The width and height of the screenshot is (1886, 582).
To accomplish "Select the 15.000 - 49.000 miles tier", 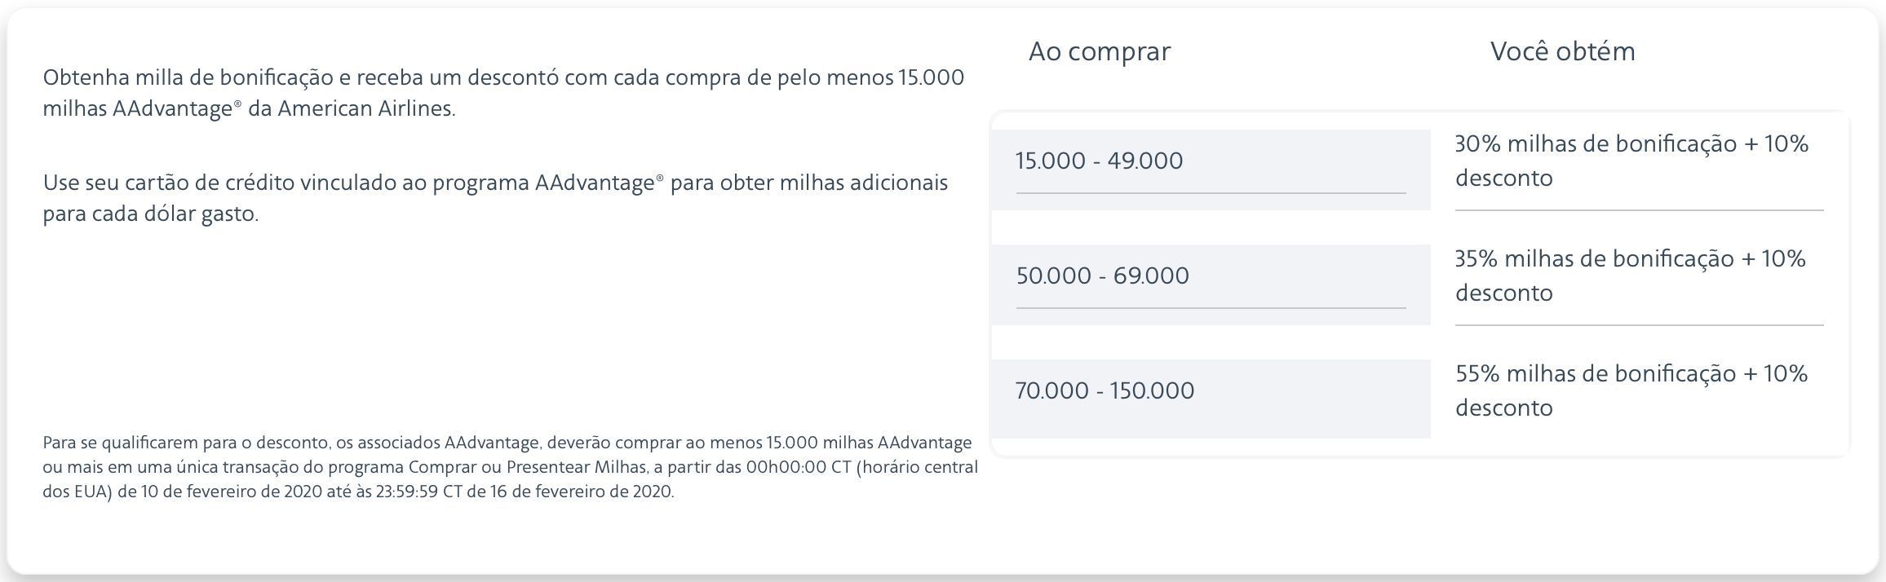I will [x=1211, y=170].
